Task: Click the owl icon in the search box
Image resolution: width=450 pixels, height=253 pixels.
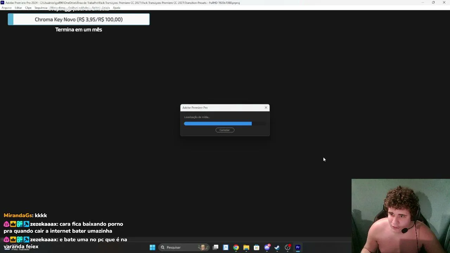Action: [x=203, y=247]
